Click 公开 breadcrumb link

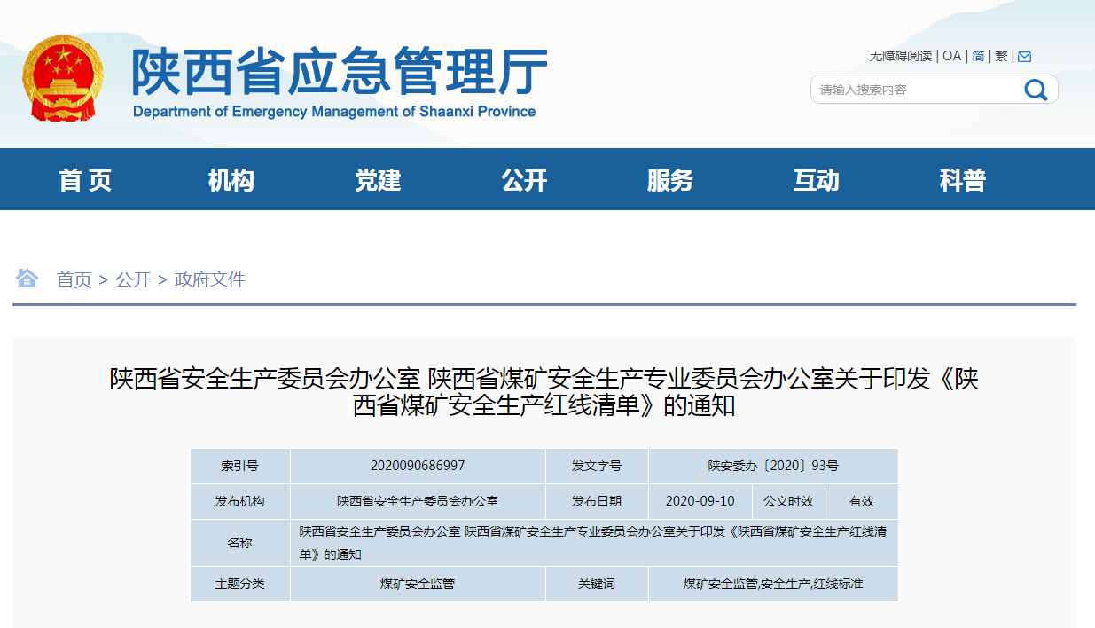pyautogui.click(x=133, y=279)
